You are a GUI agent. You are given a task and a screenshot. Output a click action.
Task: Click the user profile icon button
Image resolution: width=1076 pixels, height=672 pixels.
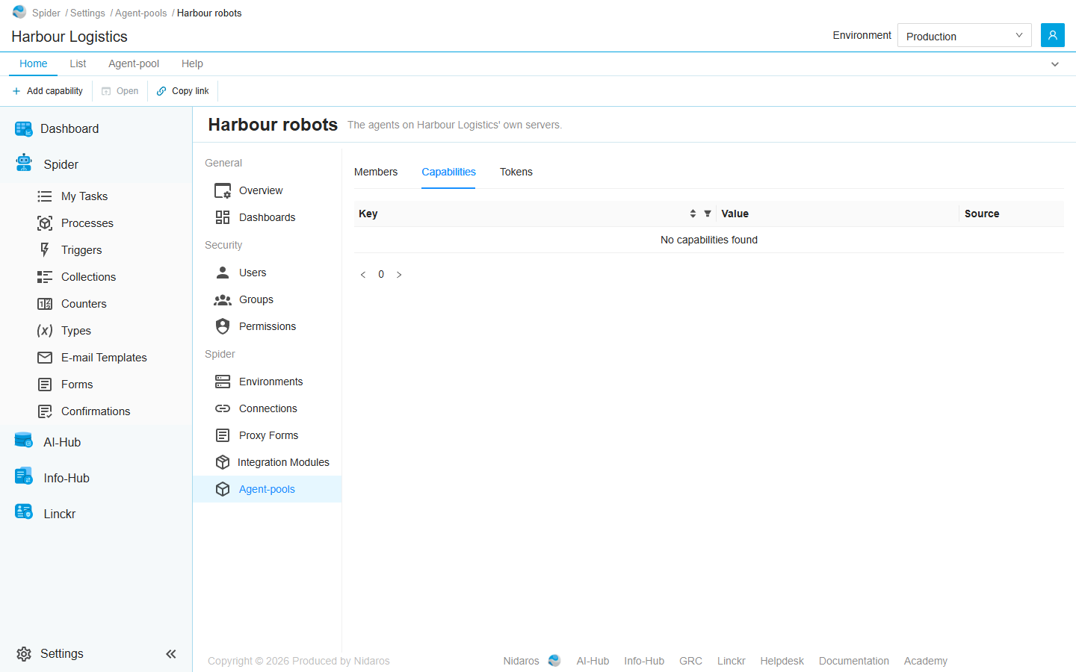tap(1053, 35)
